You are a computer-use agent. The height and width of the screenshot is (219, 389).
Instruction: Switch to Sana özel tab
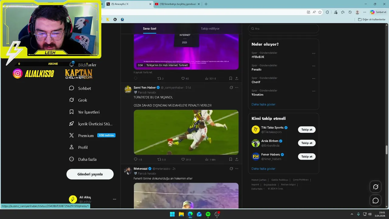tap(150, 29)
